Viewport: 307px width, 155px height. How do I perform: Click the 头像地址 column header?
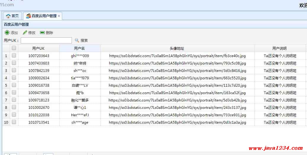[177, 48]
